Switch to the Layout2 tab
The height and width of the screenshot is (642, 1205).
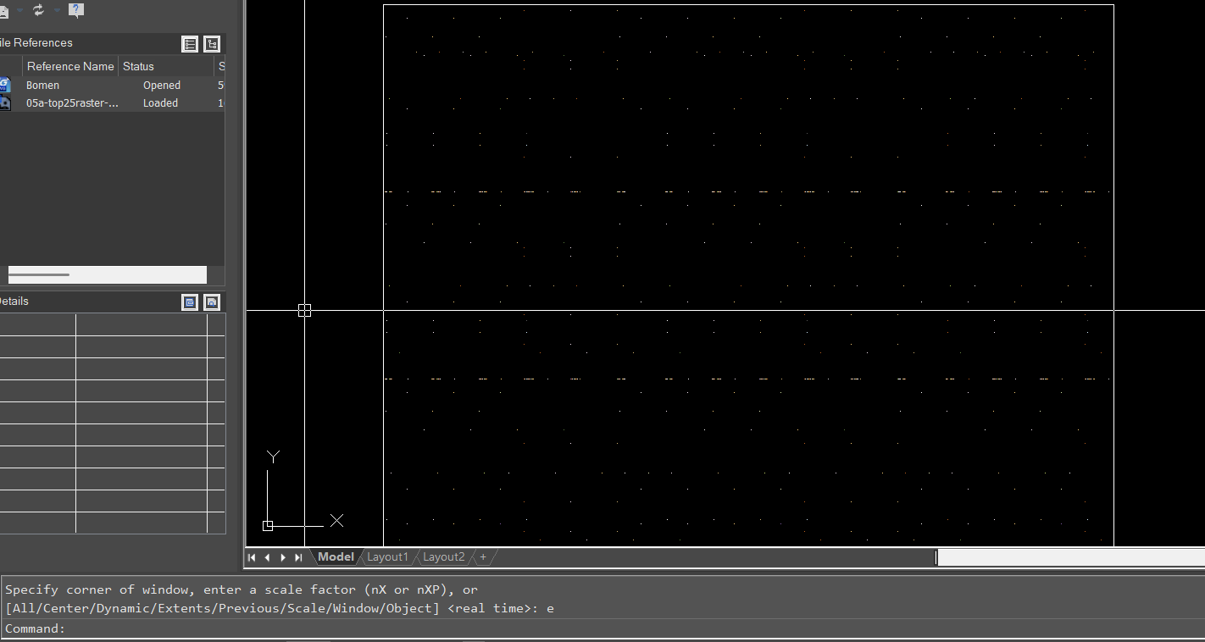coord(443,557)
